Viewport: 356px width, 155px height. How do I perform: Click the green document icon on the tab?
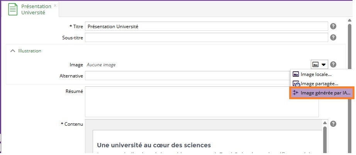click(x=13, y=9)
